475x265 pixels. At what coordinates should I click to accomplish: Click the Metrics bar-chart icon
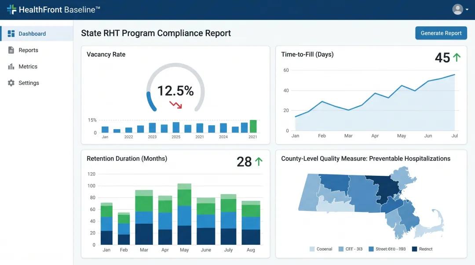point(11,66)
